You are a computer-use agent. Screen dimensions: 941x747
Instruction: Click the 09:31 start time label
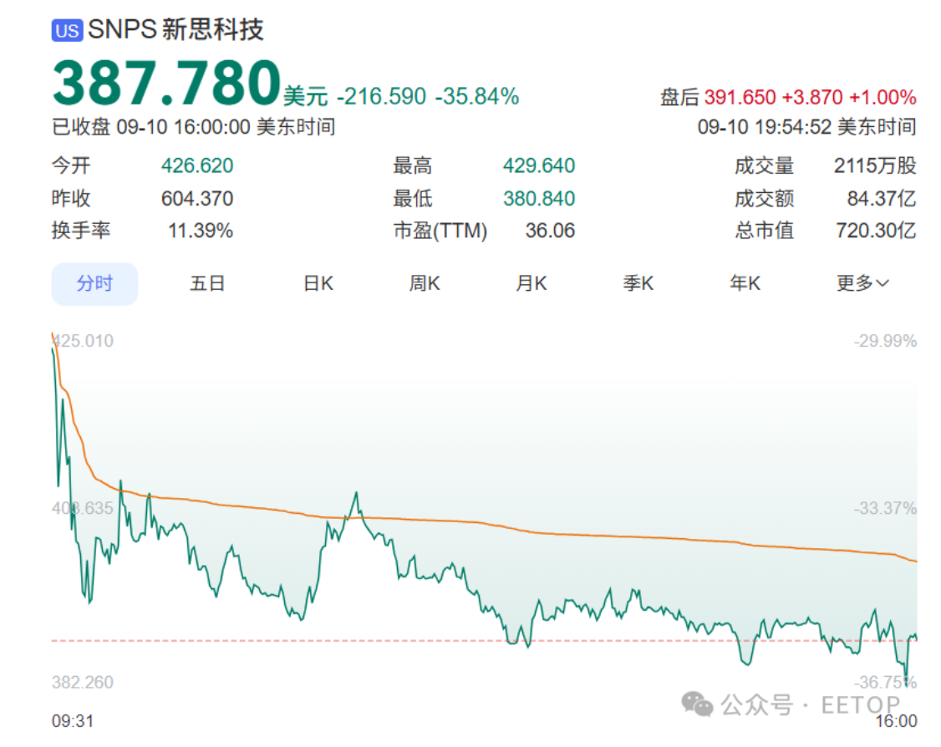coord(73,721)
